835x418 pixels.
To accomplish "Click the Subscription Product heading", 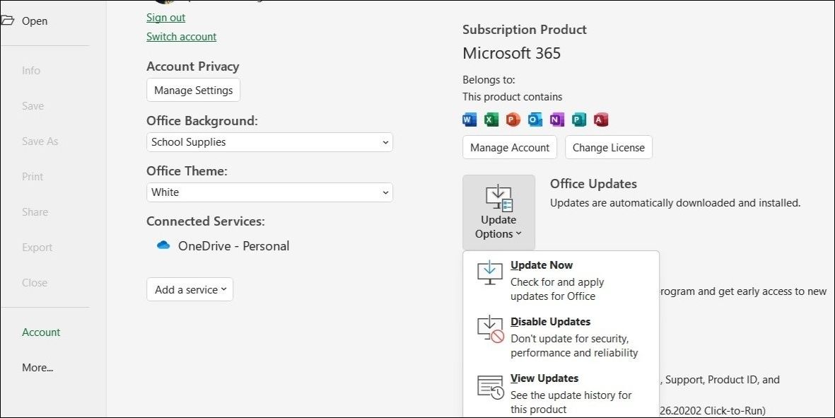I will click(x=525, y=29).
